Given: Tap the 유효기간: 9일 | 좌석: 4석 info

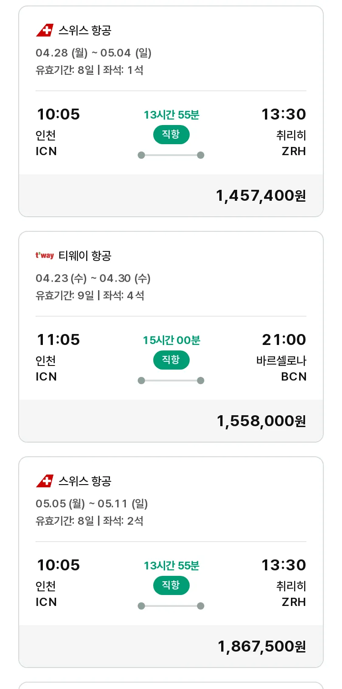Looking at the screenshot, I should [x=90, y=296].
